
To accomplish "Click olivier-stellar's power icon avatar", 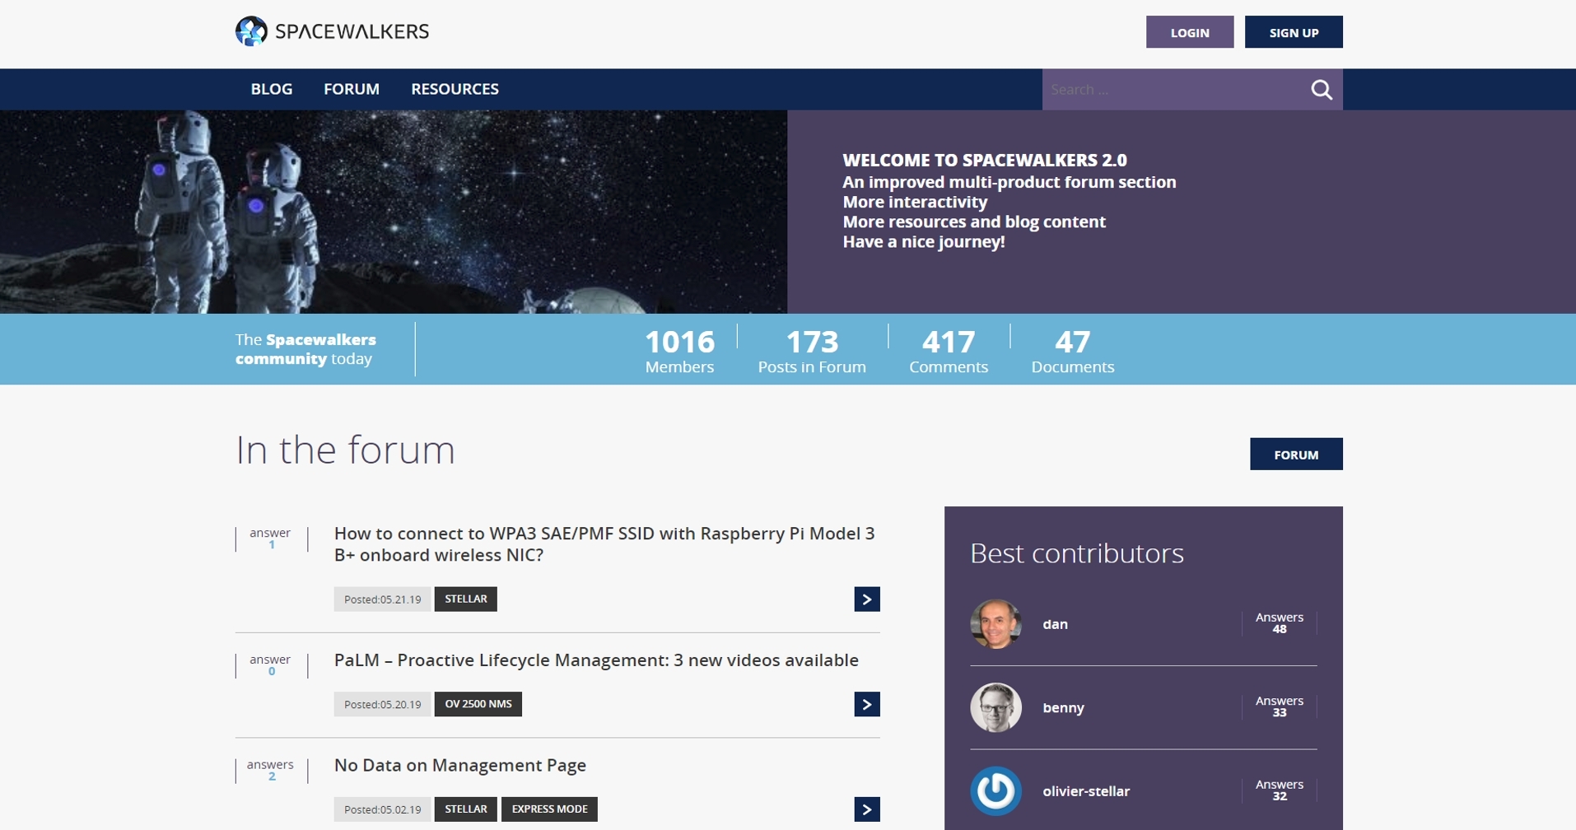I will [x=995, y=791].
